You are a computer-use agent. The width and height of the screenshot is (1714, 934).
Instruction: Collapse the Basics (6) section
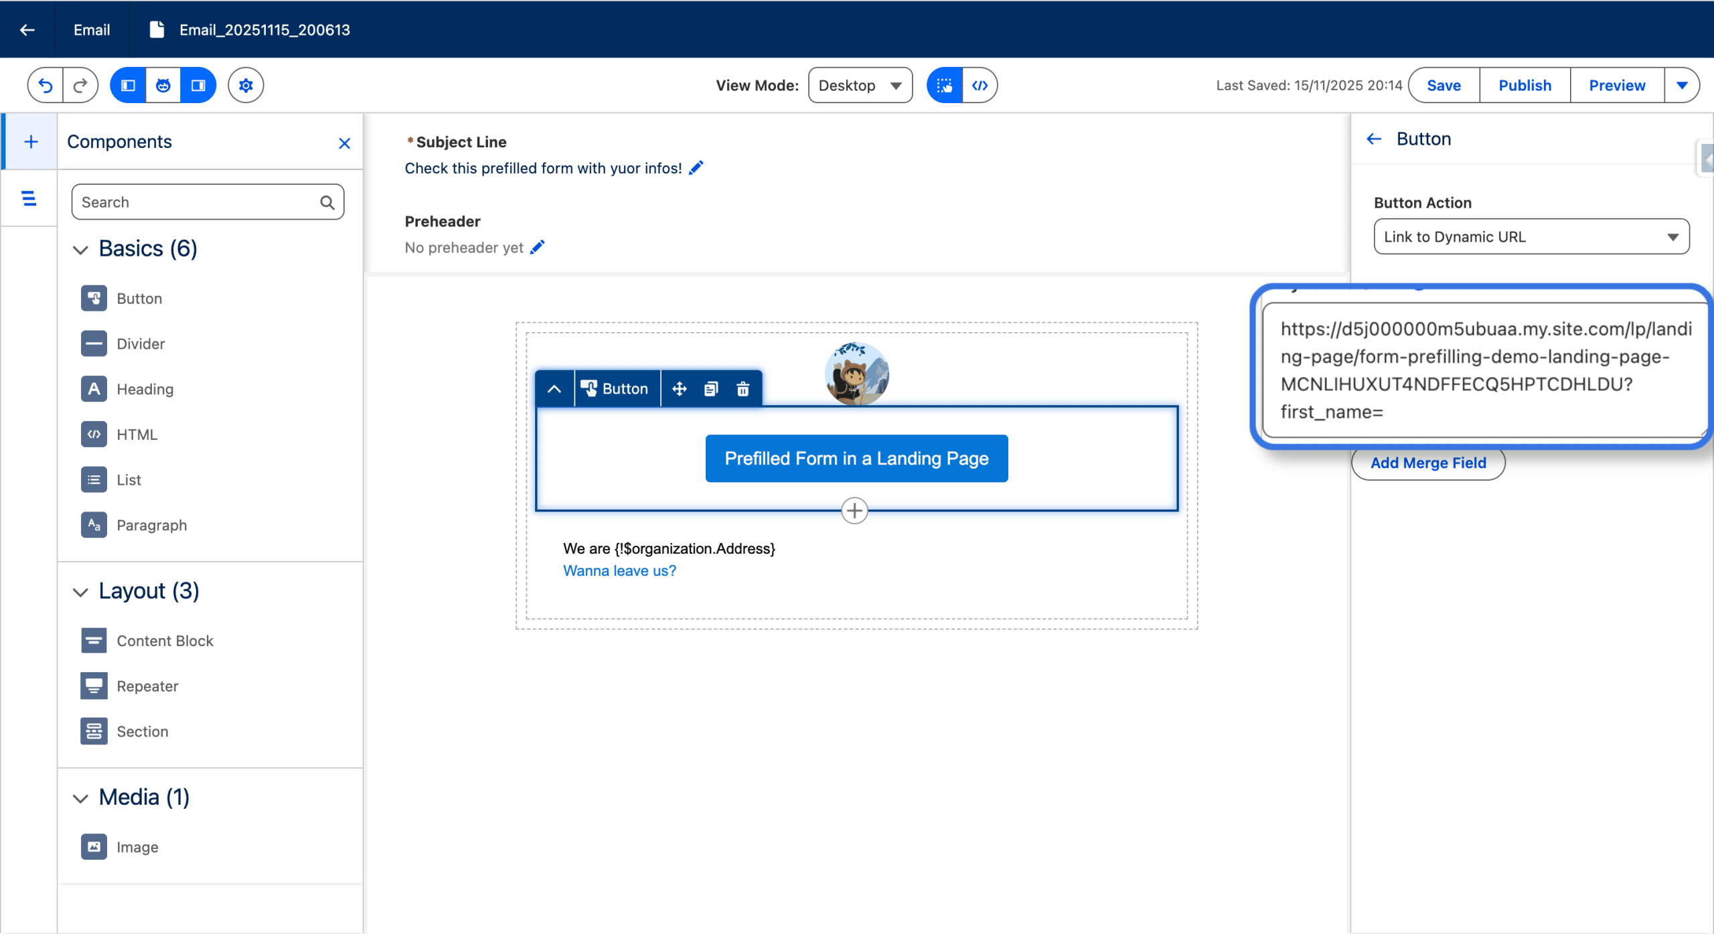[x=80, y=250]
